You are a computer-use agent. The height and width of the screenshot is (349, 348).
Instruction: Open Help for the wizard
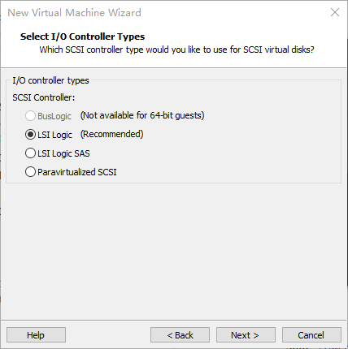pos(36,335)
